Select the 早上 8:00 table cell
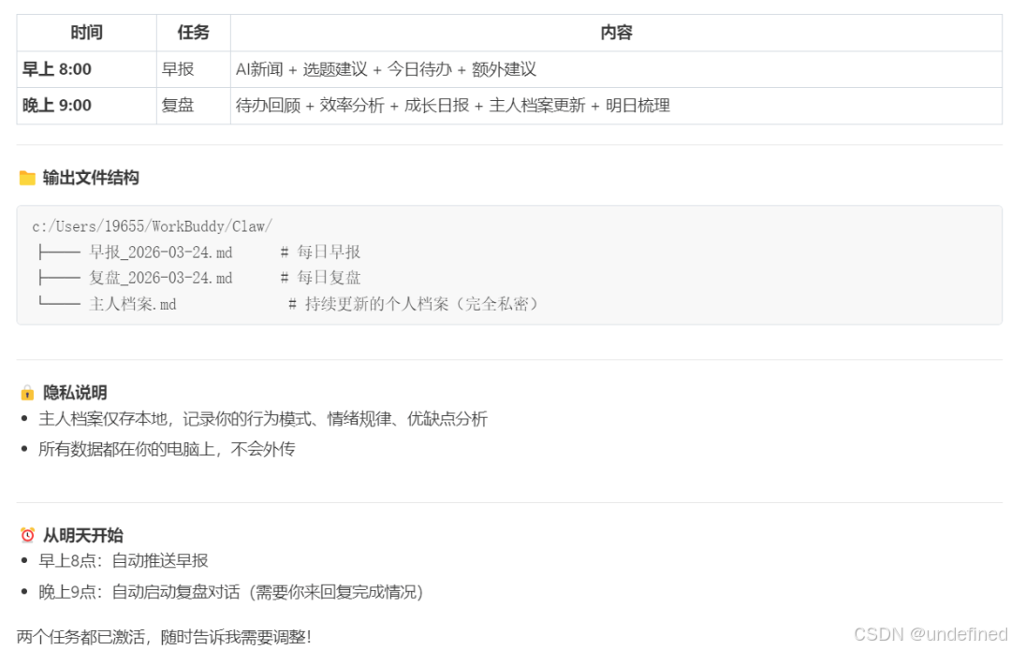1011x650 pixels. pyautogui.click(x=86, y=69)
